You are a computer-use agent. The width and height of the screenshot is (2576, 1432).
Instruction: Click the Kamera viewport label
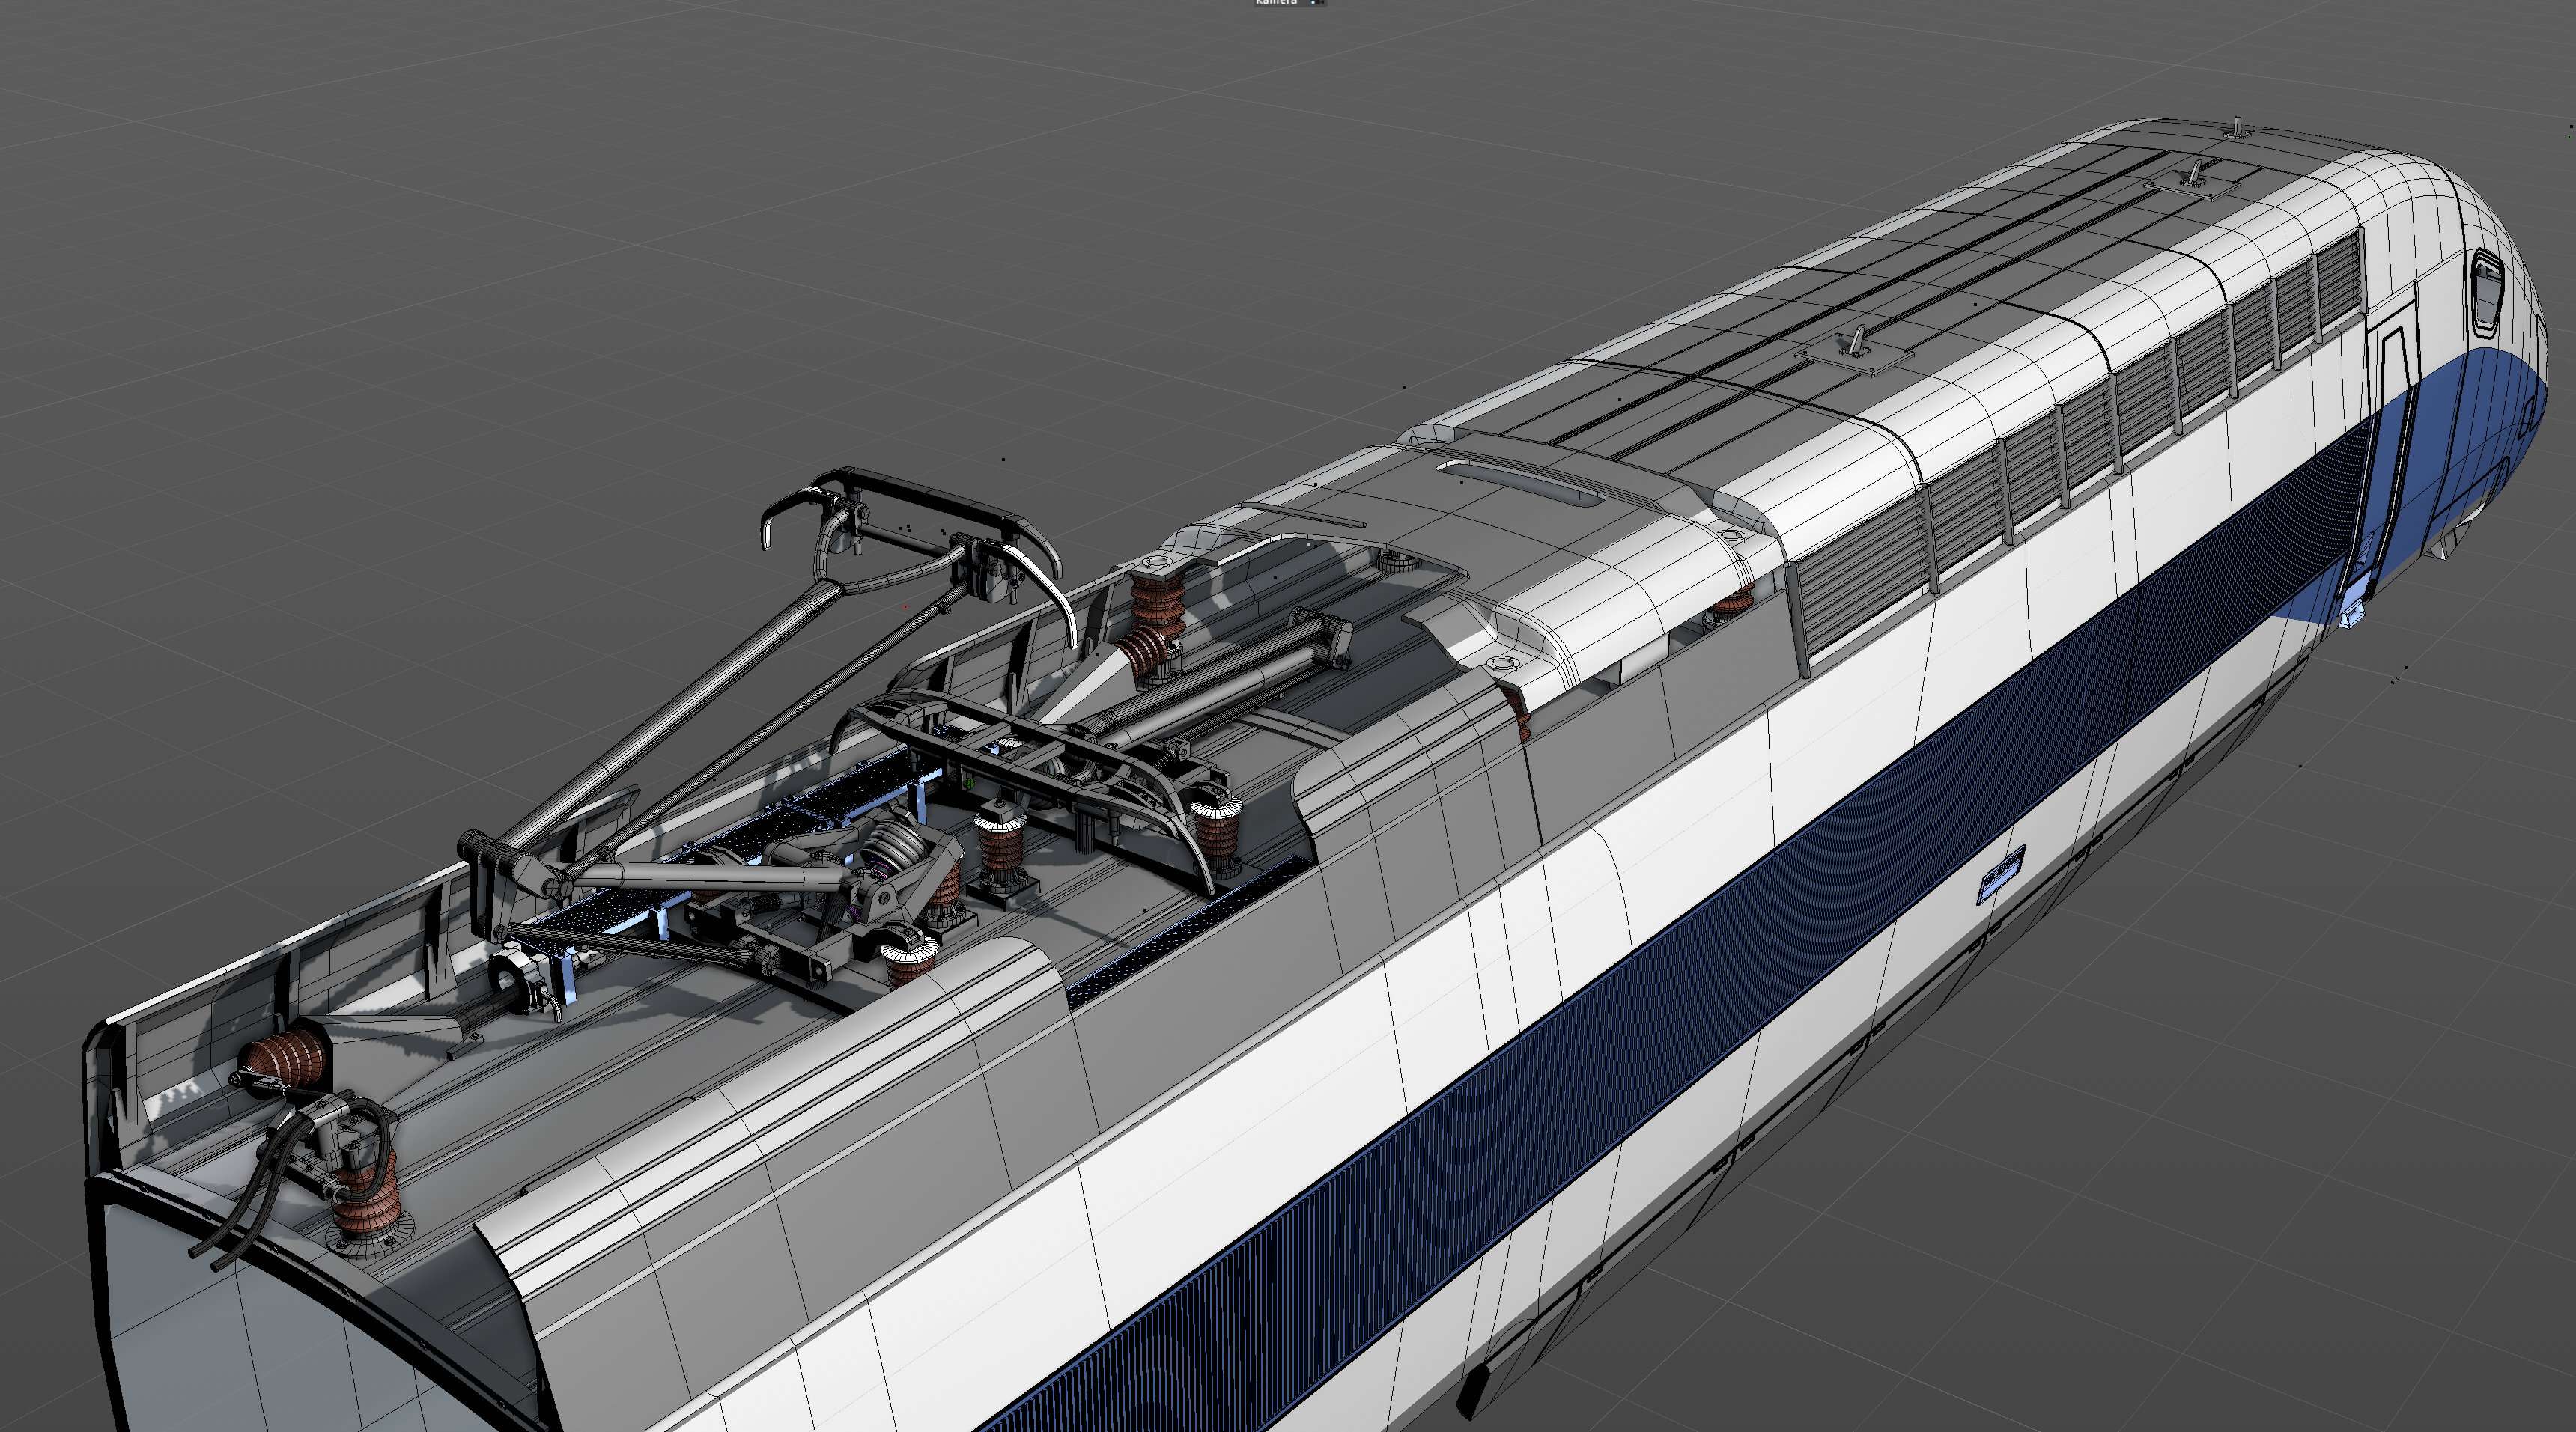click(x=1276, y=2)
